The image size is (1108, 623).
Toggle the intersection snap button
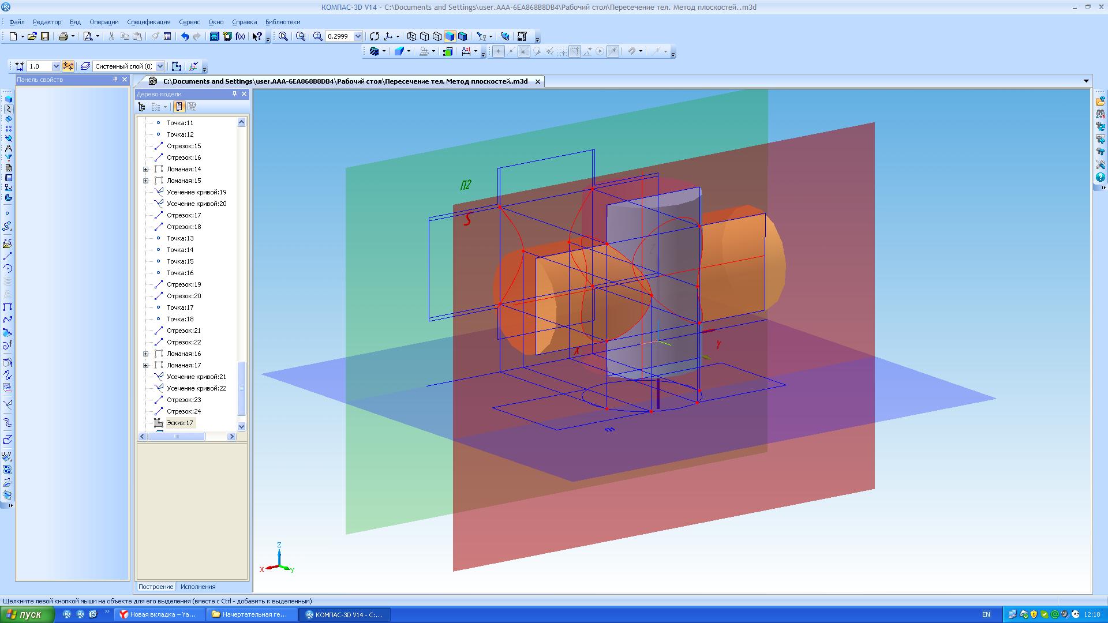click(524, 51)
